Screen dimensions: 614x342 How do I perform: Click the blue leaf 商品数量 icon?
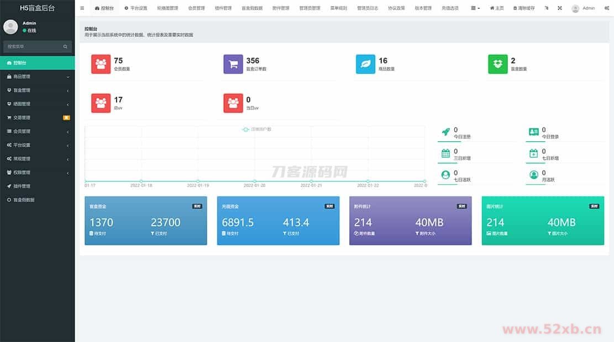pos(365,64)
